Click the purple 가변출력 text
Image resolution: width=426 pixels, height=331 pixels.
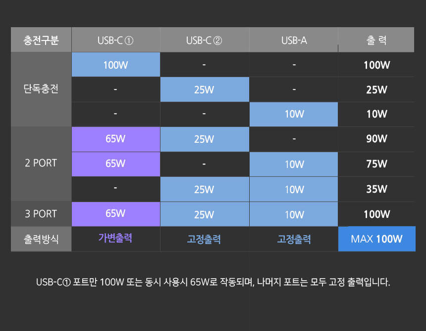pos(115,238)
